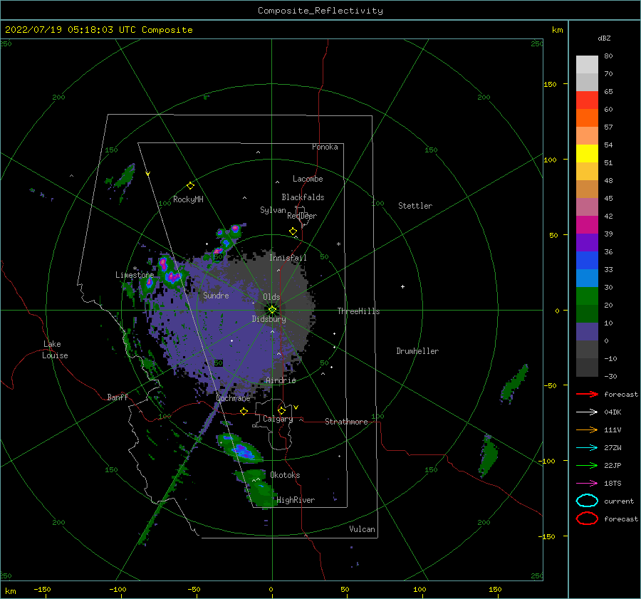641x599 pixels.
Task: Click the Airdrie label
Action: click(281, 380)
